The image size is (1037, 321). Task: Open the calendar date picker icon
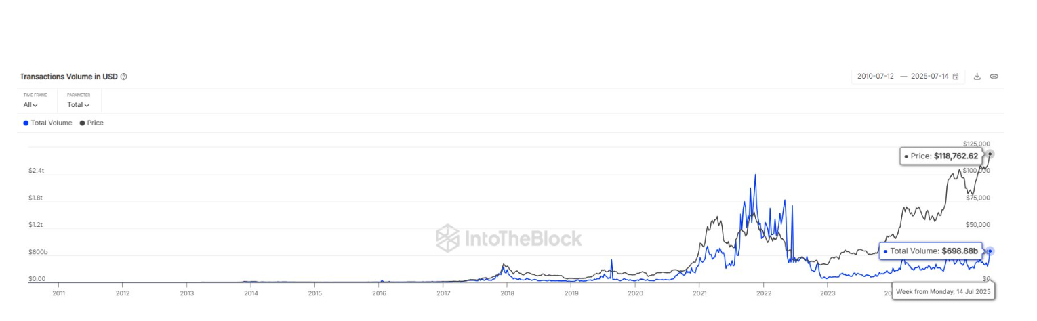956,77
